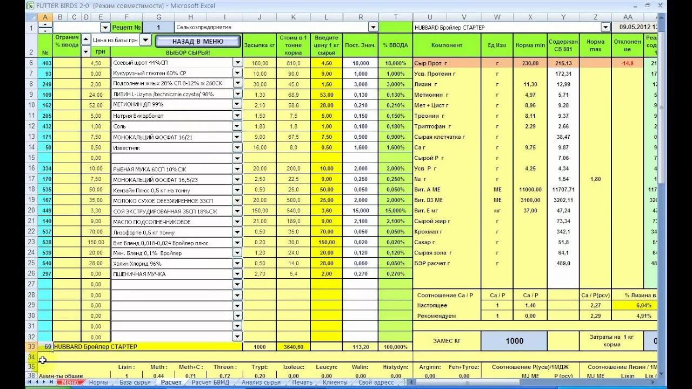The width and height of the screenshot is (692, 389).
Task: Open the Сельхозпредприятие dropdown
Action: (373, 27)
